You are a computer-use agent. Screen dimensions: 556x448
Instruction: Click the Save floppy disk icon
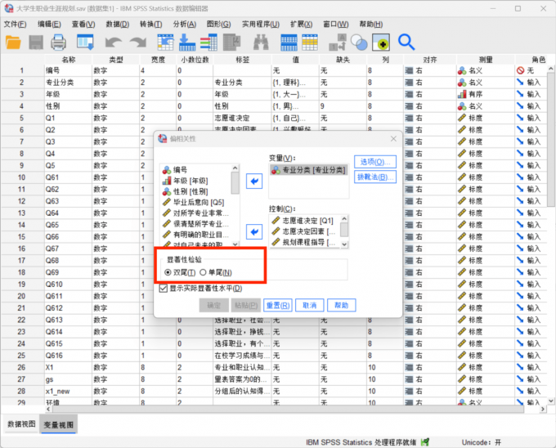(x=36, y=43)
